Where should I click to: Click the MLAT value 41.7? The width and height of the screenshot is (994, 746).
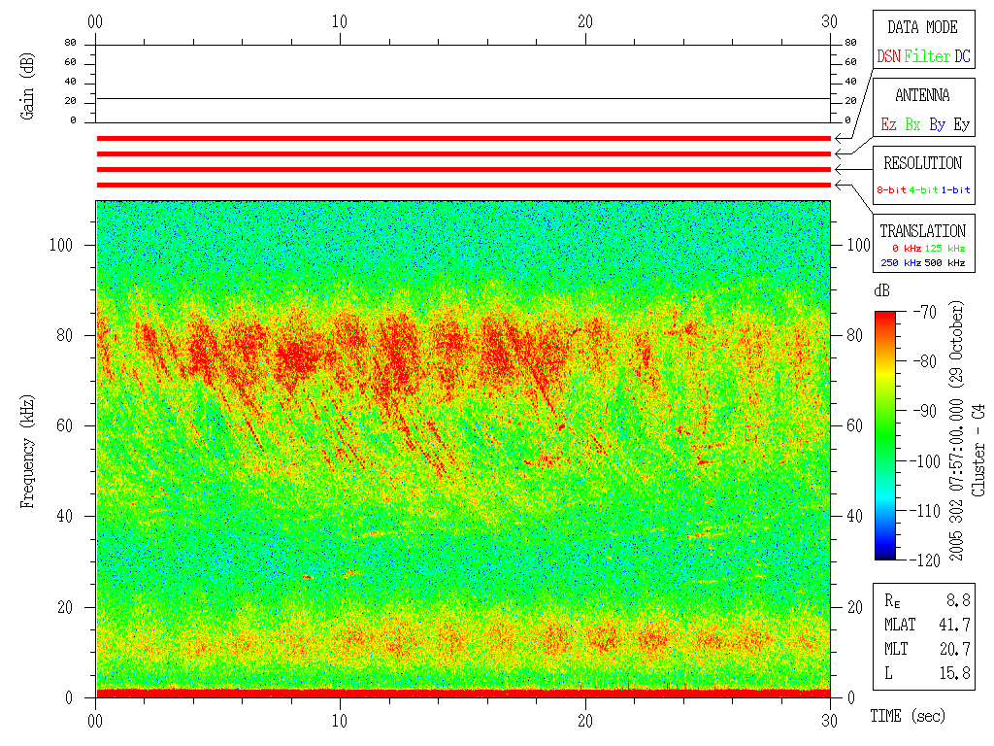[957, 624]
